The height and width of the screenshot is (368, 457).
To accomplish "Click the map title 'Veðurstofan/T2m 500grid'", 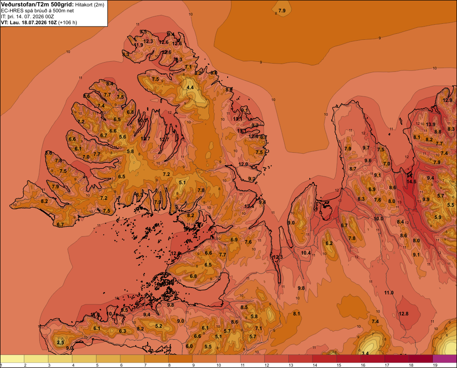I will [x=37, y=4].
